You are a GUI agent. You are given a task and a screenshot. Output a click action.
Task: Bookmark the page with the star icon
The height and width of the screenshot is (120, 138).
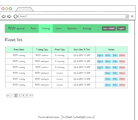pos(127,16)
